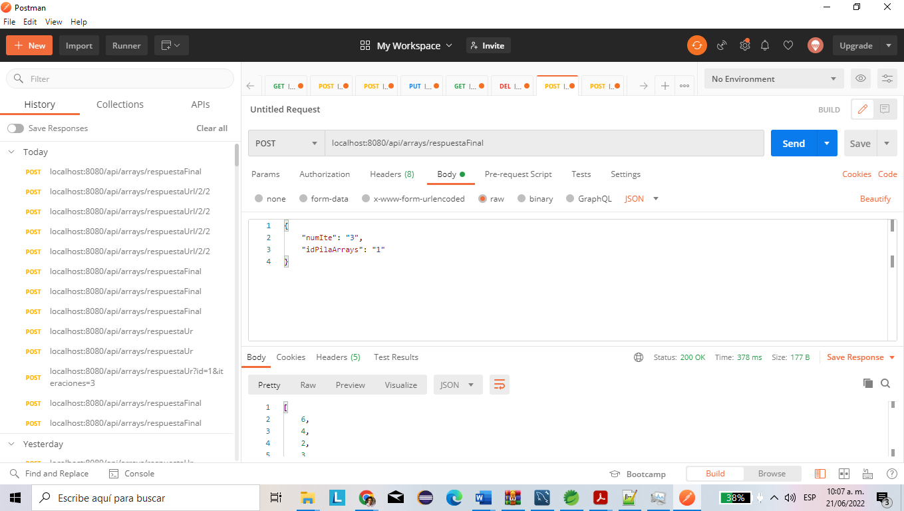The image size is (904, 511).
Task: Open the Console from the status bar
Action: tap(131, 473)
